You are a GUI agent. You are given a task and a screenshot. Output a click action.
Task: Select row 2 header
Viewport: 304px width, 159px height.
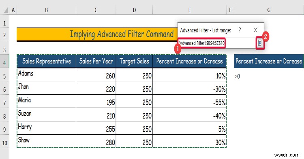point(4,35)
